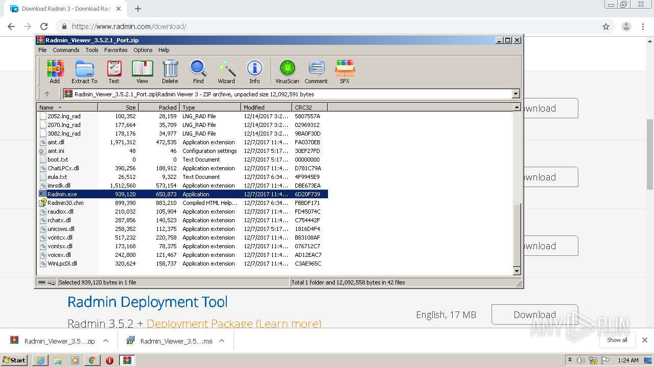The height and width of the screenshot is (367, 654).
Task: Click the Test archive toolbar icon
Action: (x=114, y=71)
